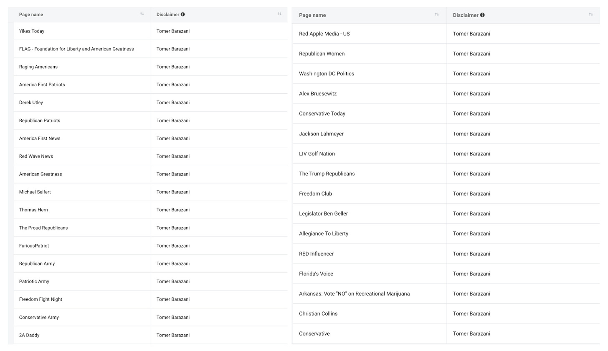
Task: Select Arkansas: Vote "NO" on Recreational Marijuana
Action: coord(355,294)
